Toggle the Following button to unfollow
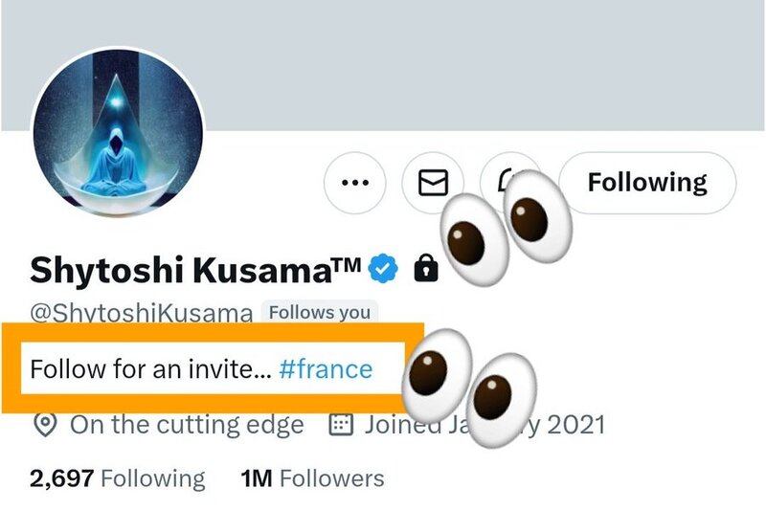766x510 pixels. point(646,182)
